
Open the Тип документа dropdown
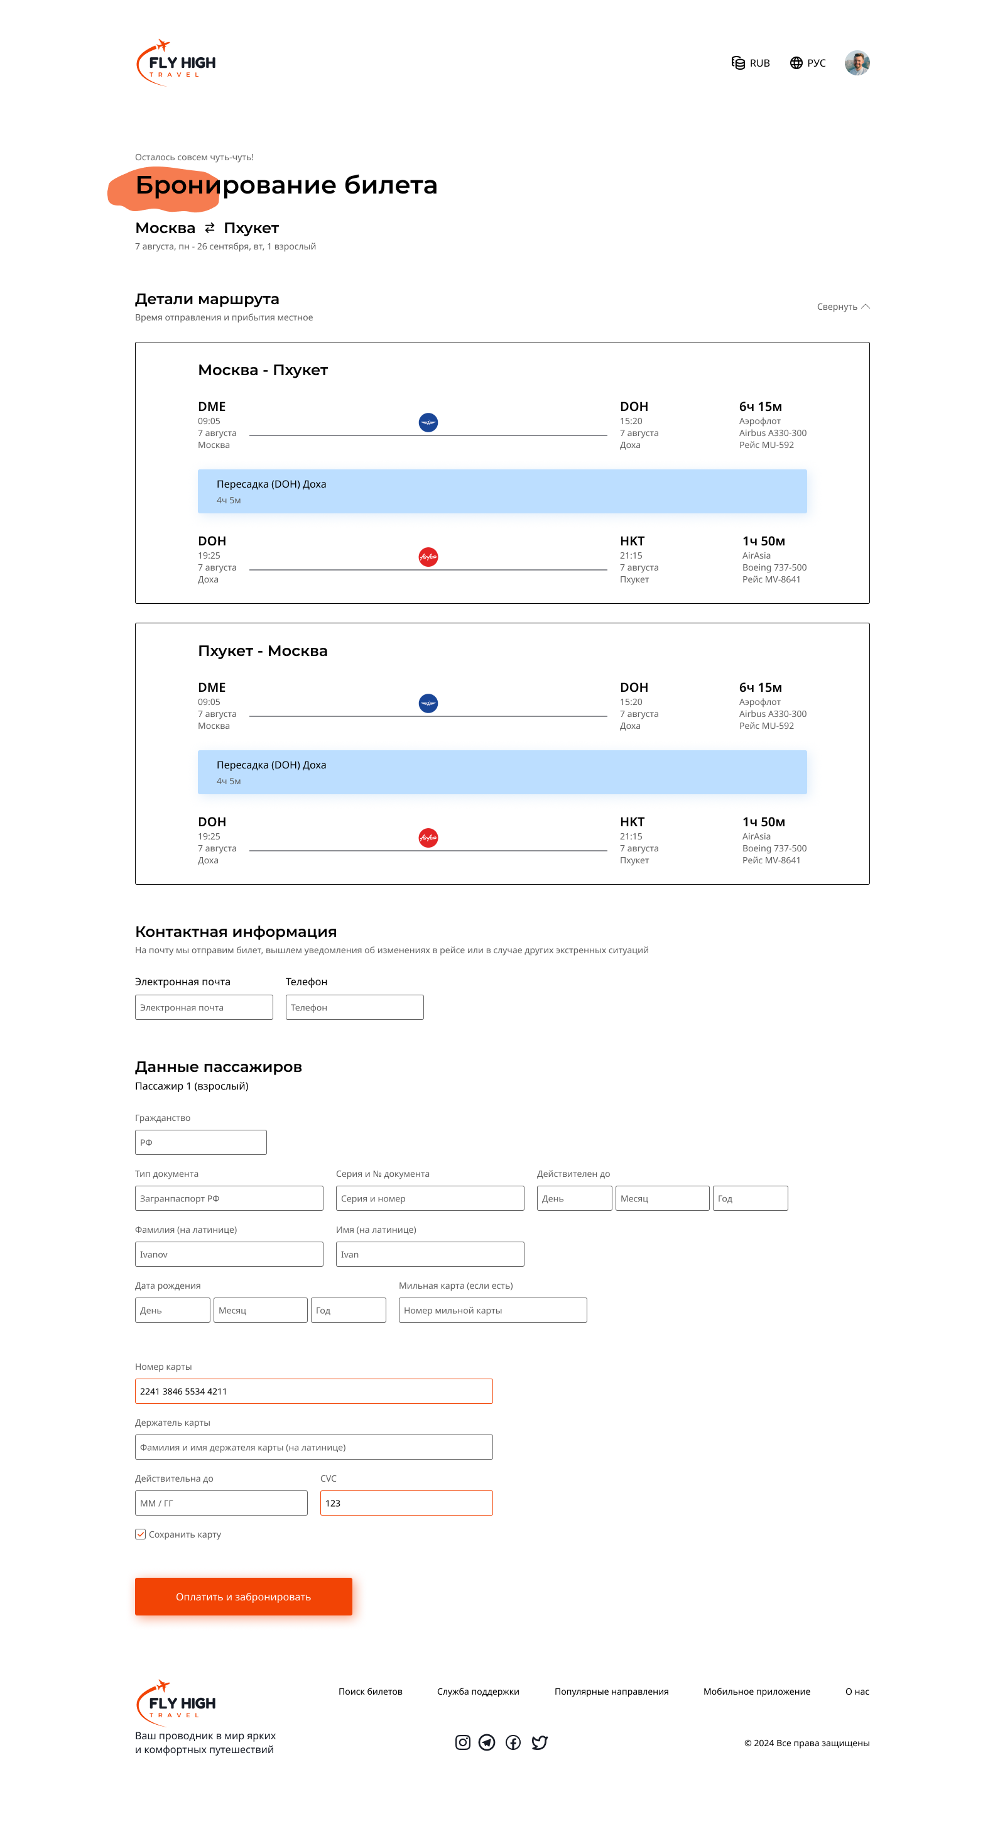(229, 1198)
